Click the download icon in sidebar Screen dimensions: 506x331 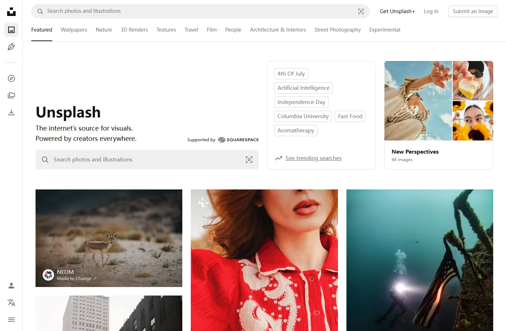point(11,112)
